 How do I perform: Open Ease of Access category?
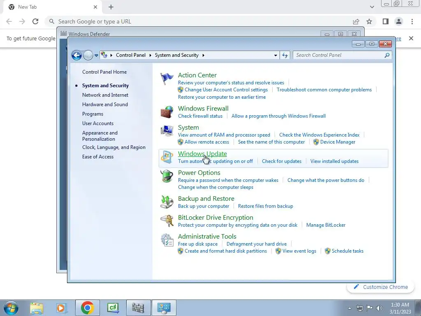click(98, 157)
